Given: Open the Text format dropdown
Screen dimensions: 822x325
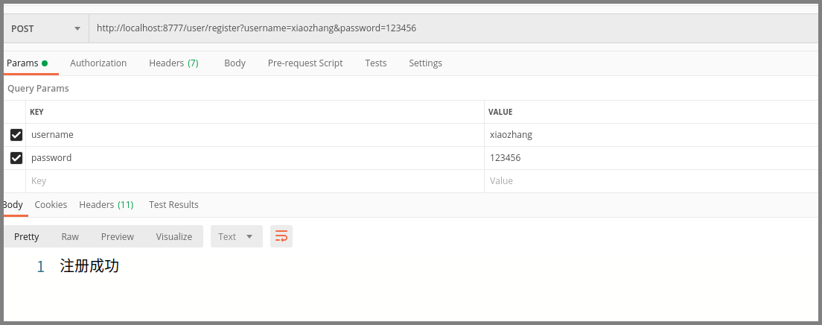Looking at the screenshot, I should coord(237,237).
